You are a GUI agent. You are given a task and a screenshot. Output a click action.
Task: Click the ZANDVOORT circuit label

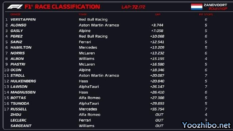(215, 5)
